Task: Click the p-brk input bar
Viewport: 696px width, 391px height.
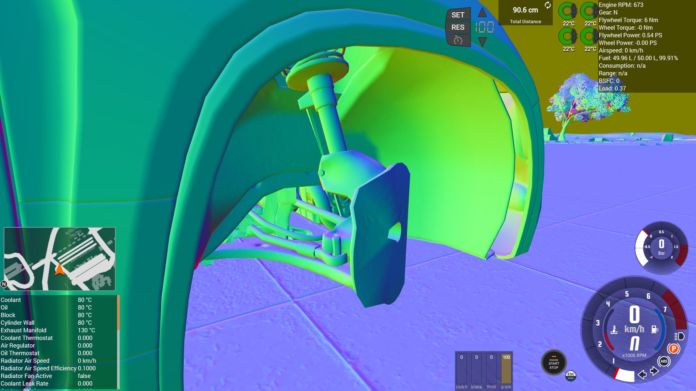Action: [x=506, y=369]
